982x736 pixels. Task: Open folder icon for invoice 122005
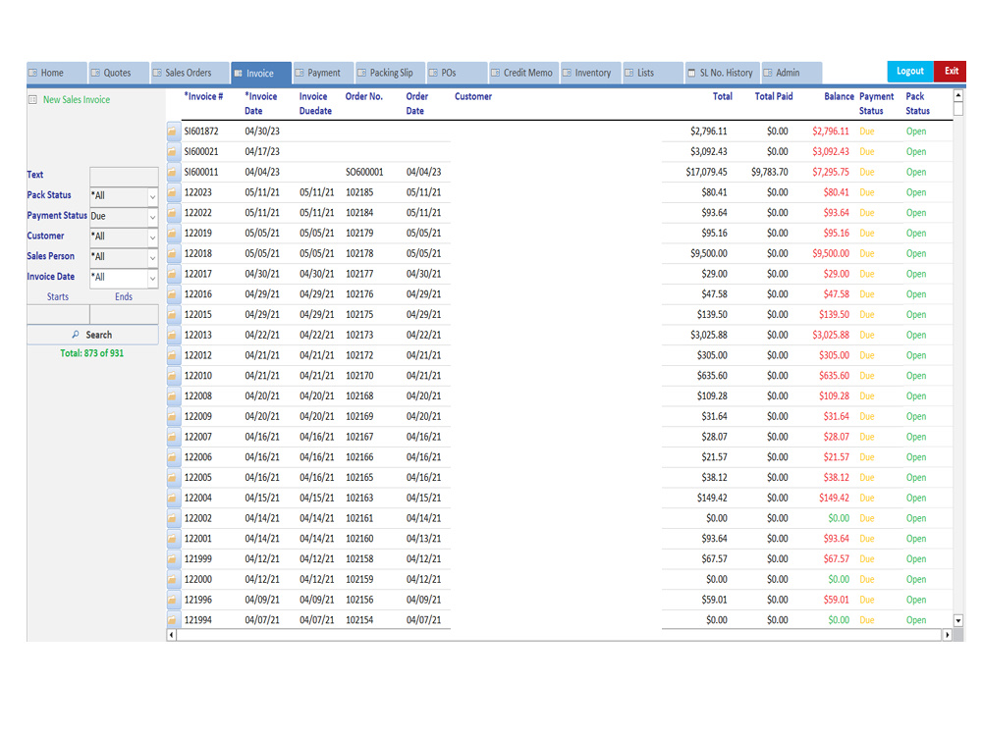pyautogui.click(x=172, y=477)
